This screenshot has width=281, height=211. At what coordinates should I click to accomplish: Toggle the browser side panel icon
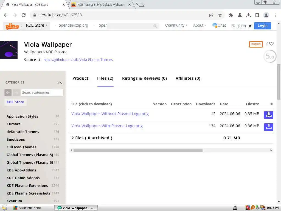pyautogui.click(x=257, y=15)
